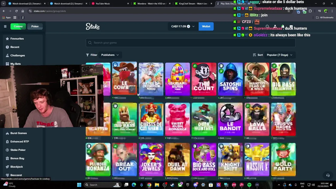Open Spotify from the taskbar
336x189 pixels.
(249, 185)
